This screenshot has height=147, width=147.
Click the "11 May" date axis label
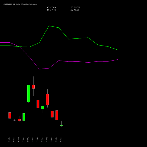(x=23, y=140)
